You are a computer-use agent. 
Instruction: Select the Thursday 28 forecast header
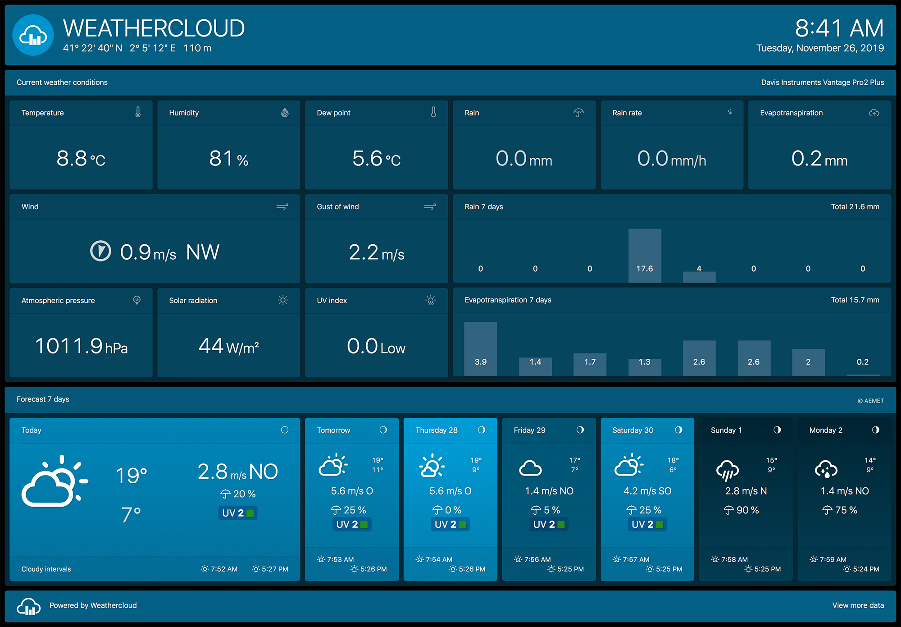pyautogui.click(x=450, y=430)
